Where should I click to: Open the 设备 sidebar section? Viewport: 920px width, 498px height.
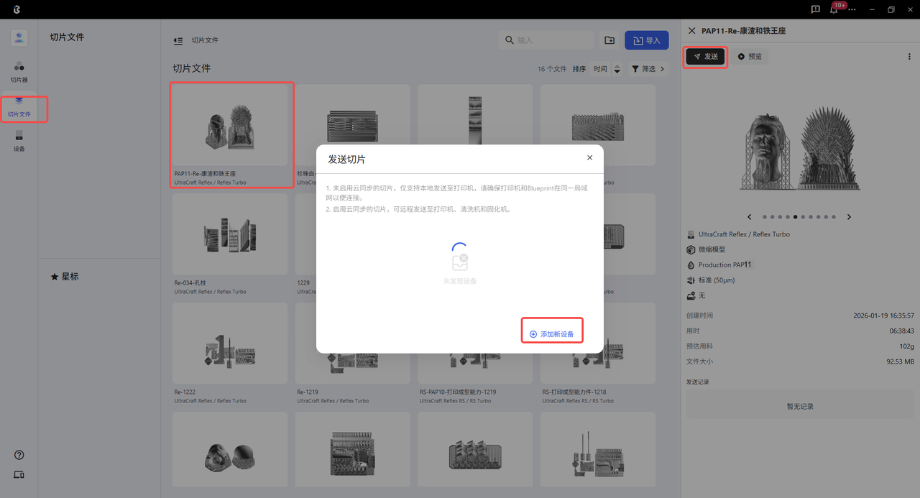point(19,141)
